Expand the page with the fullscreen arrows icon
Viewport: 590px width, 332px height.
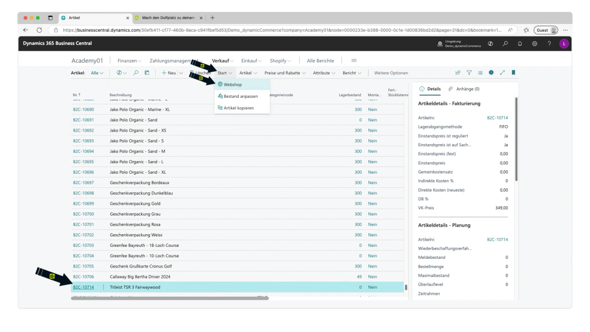coord(503,73)
